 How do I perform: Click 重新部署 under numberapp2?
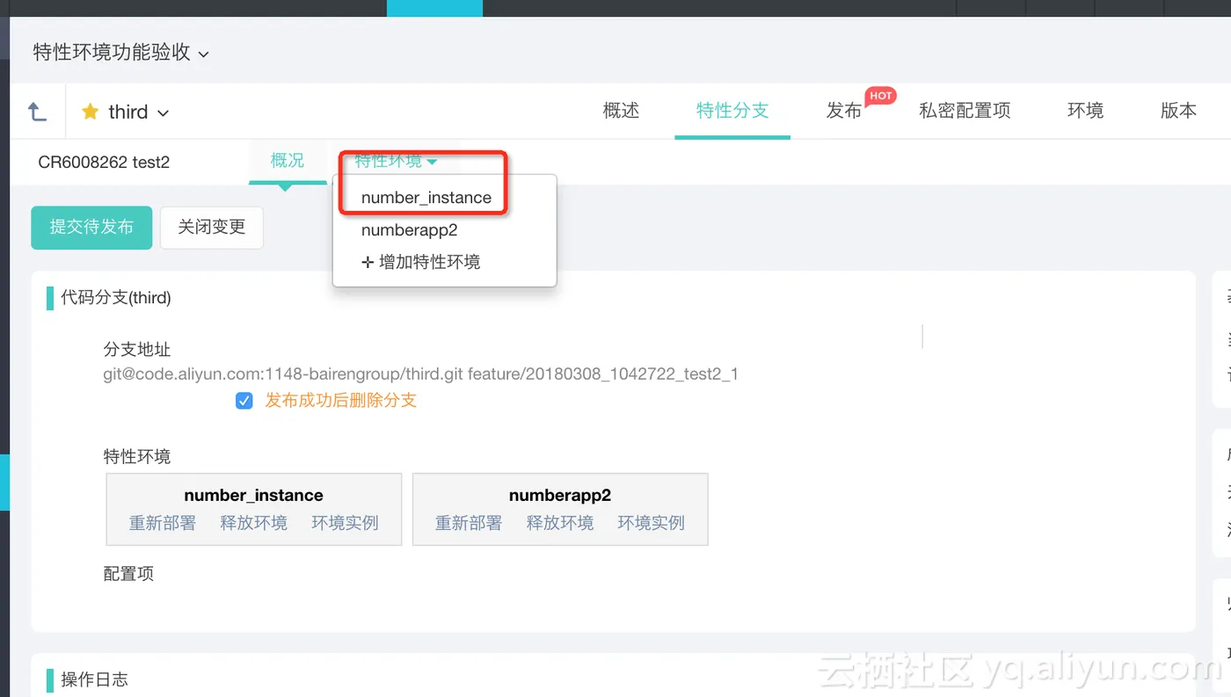(469, 523)
